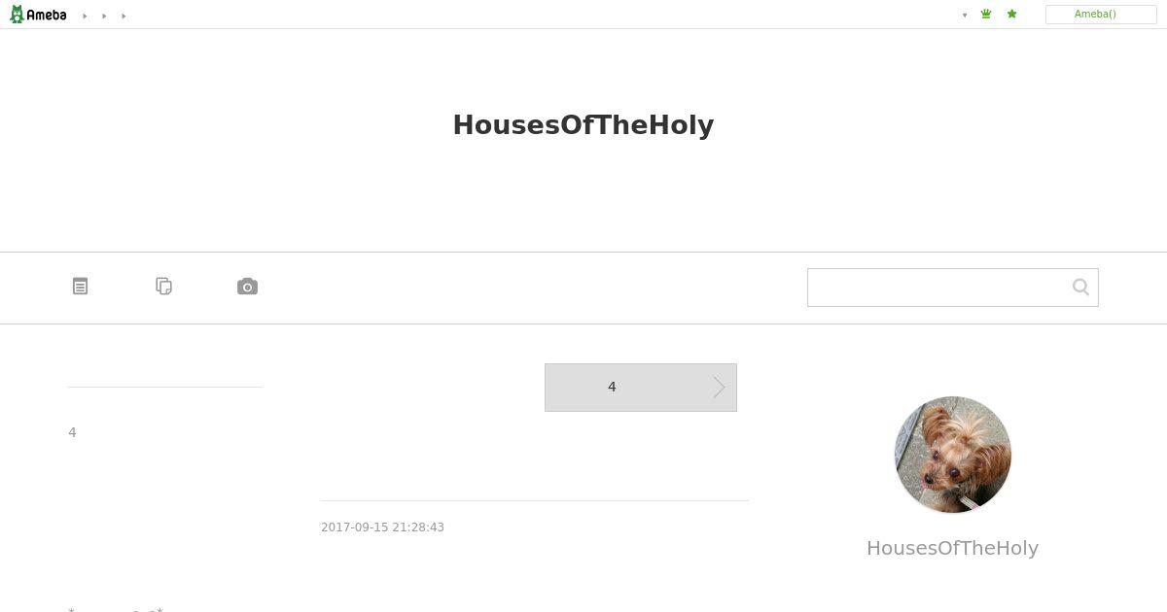This screenshot has width=1167, height=612.
Task: Click the Ameba logo in the header
Action: (x=38, y=15)
